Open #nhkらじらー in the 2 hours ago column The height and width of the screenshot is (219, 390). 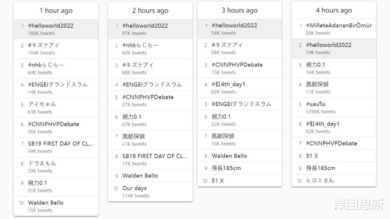(x=140, y=45)
